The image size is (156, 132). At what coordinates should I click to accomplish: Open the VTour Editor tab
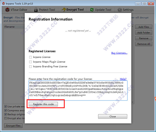tap(16, 10)
